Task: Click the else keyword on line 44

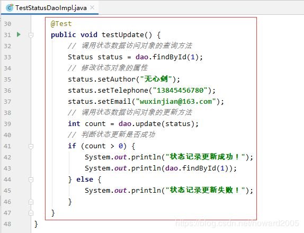Action: pos(85,180)
